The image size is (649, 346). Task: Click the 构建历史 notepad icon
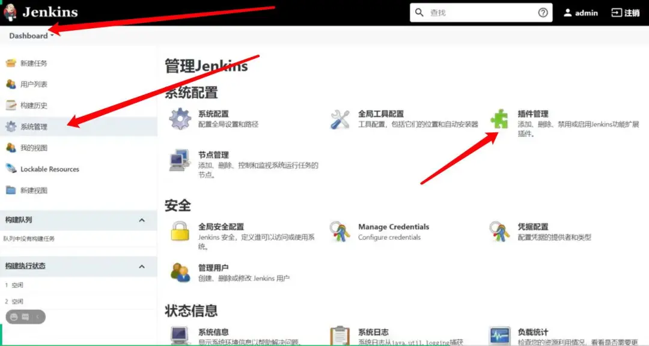point(11,105)
